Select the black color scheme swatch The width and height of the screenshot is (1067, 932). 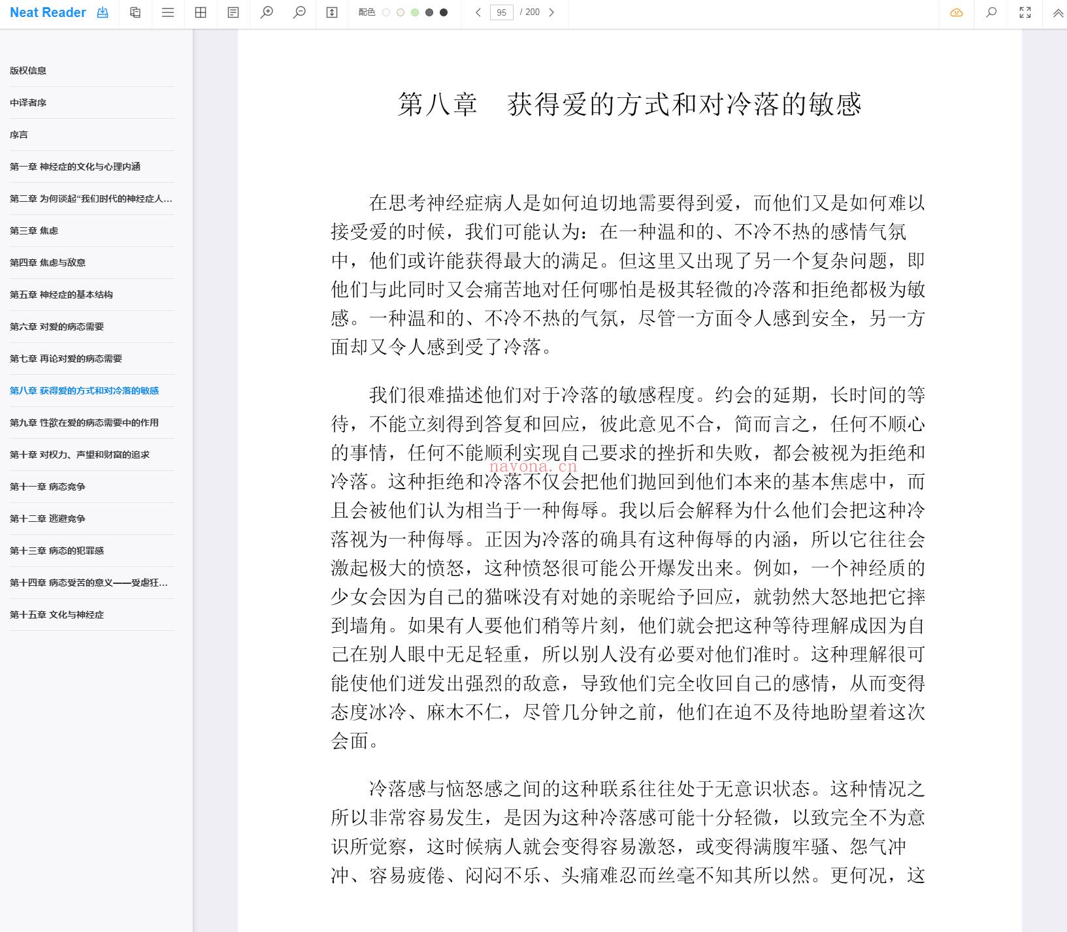444,12
